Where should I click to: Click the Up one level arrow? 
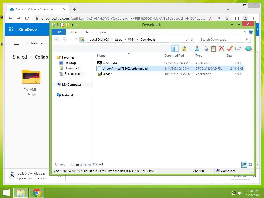[x=76, y=40]
